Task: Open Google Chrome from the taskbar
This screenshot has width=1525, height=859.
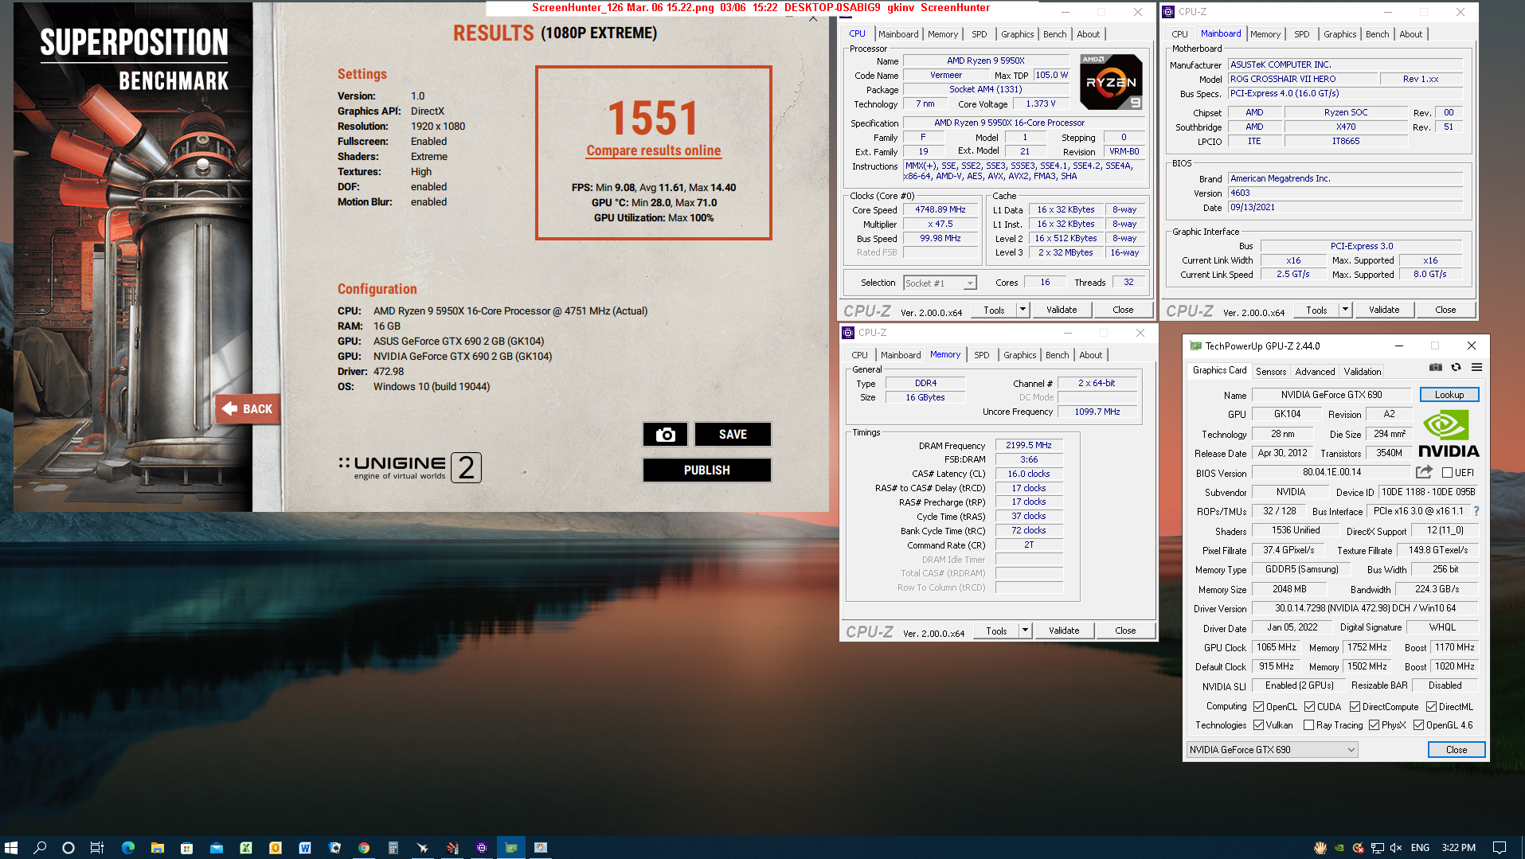Action: point(364,848)
